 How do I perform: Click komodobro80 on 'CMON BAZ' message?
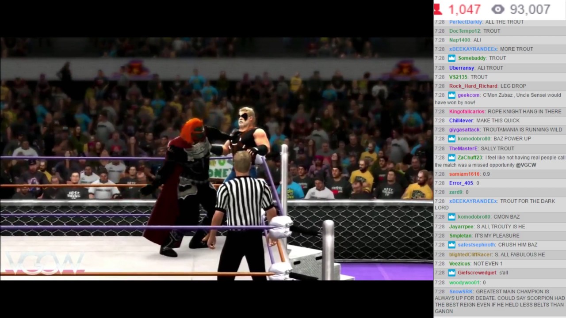pyautogui.click(x=474, y=217)
